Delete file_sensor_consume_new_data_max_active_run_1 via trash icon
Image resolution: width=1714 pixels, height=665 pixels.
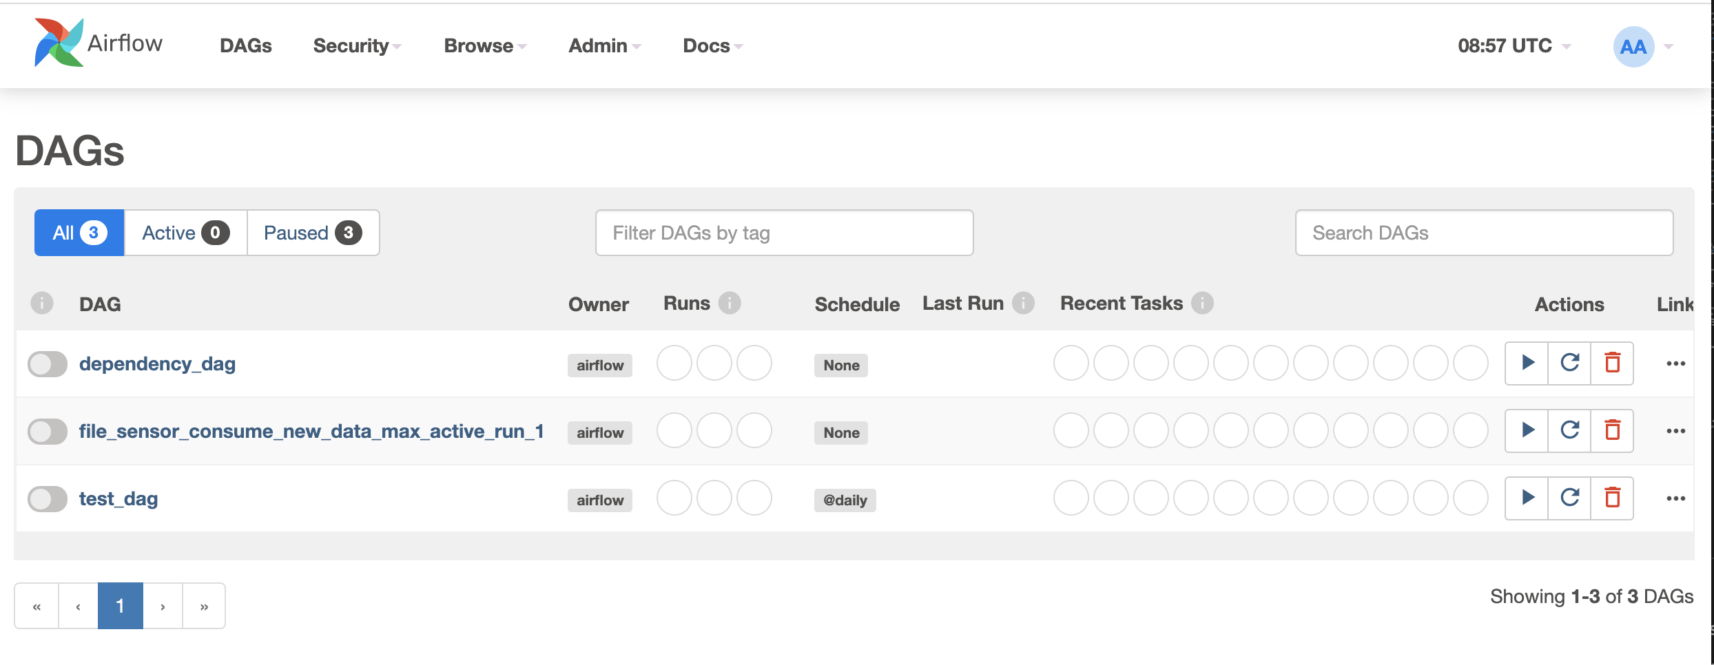click(1612, 430)
